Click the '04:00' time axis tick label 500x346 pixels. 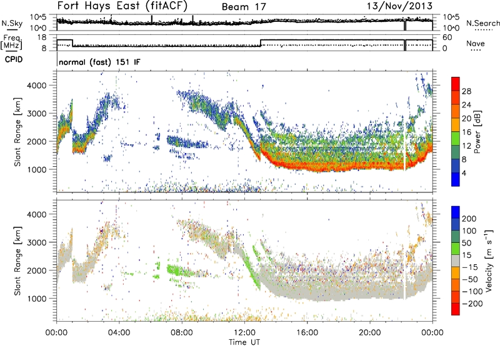119,333
